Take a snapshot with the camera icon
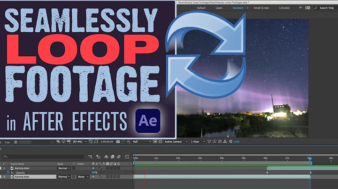The width and height of the screenshot is (338, 189). tap(118, 142)
